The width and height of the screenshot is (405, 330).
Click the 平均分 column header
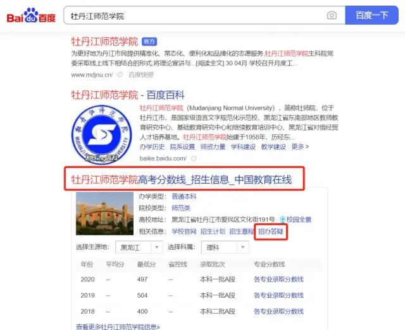click(x=115, y=264)
